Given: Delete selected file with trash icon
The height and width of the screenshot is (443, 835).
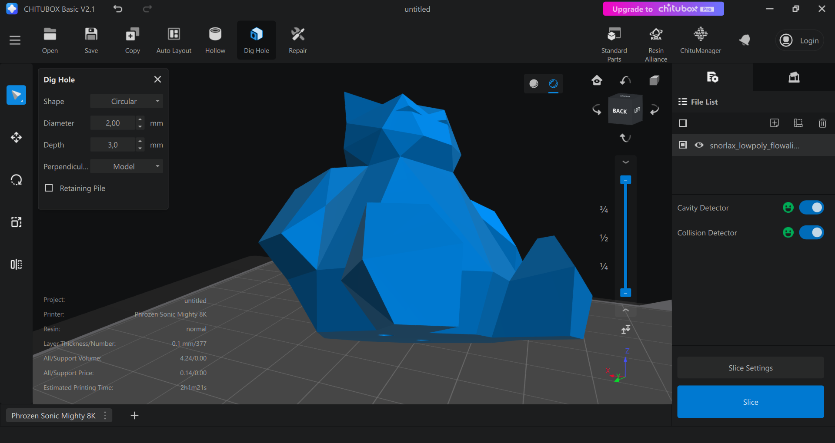Looking at the screenshot, I should (822, 123).
